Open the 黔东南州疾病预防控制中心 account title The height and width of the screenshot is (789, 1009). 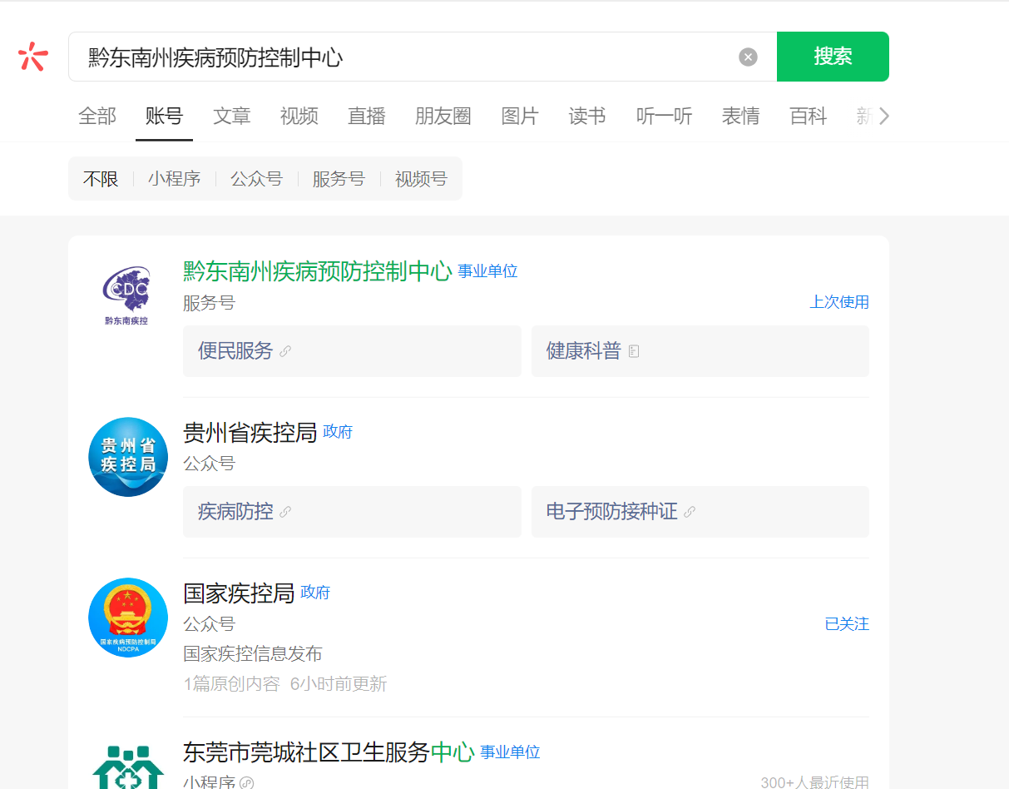(318, 271)
